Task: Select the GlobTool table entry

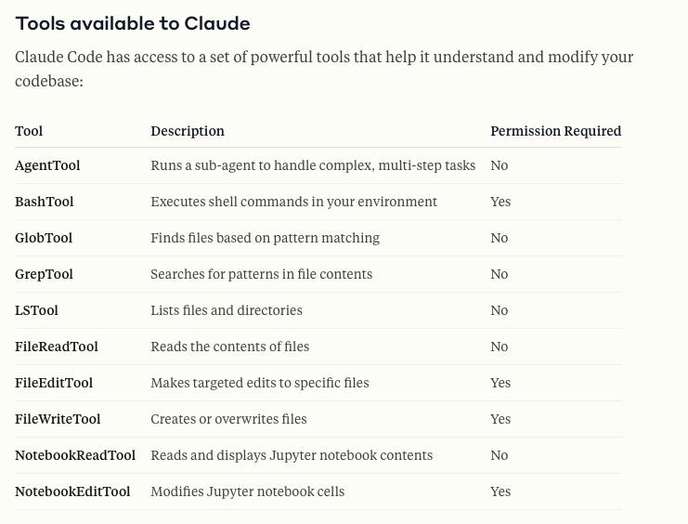Action: click(x=44, y=238)
